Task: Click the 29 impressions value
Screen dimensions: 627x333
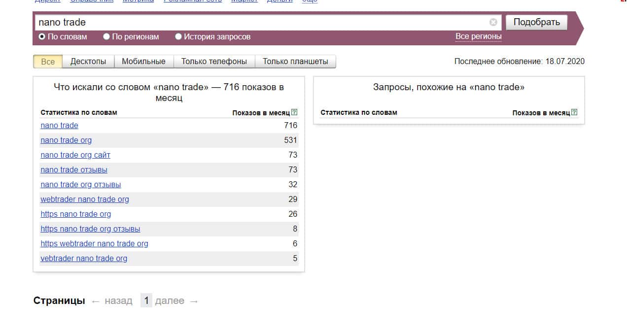Action: (x=293, y=200)
